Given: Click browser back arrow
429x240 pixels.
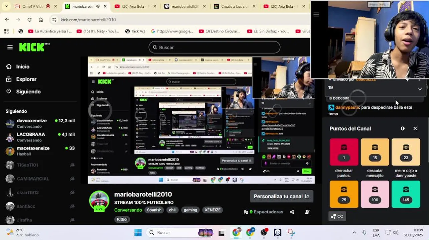Looking at the screenshot, I should (x=7, y=20).
